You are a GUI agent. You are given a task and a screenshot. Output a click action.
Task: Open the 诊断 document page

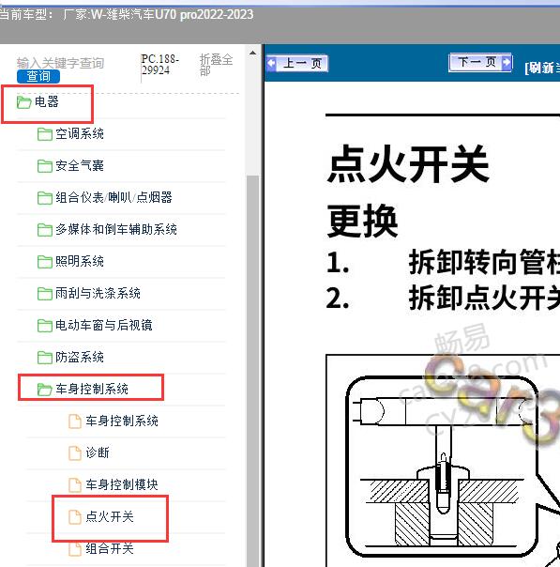click(x=98, y=452)
